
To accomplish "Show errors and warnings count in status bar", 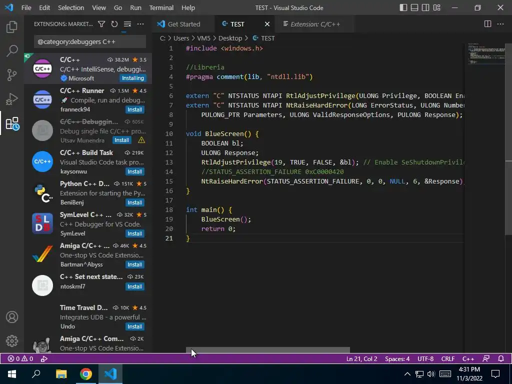I will click(x=20, y=358).
